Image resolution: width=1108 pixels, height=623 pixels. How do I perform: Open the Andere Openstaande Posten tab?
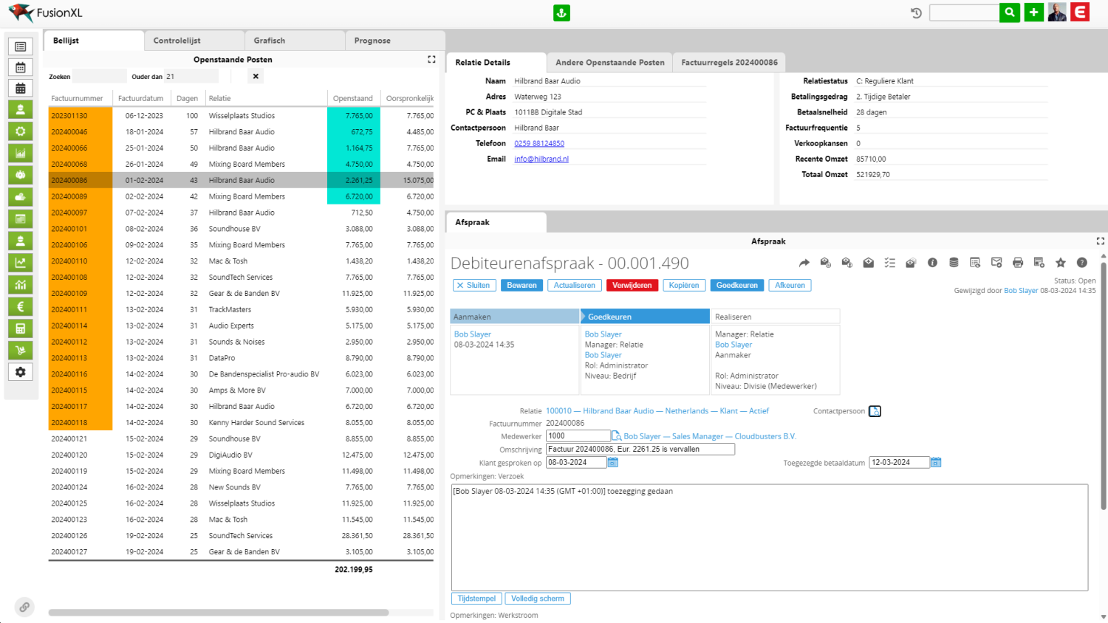point(609,63)
